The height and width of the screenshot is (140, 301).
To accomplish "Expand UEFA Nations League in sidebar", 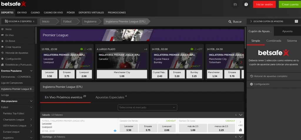I will pyautogui.click(x=31, y=126).
